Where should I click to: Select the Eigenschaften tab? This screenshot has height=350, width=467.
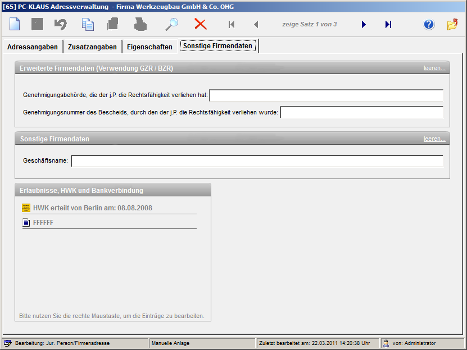pos(149,47)
